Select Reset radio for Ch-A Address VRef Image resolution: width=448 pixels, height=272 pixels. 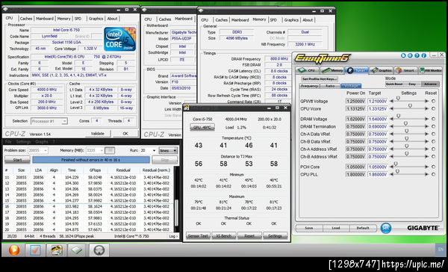433,149
